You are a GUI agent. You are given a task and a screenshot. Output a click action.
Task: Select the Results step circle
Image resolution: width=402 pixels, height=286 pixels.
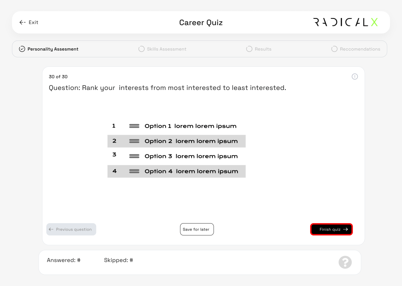point(249,49)
